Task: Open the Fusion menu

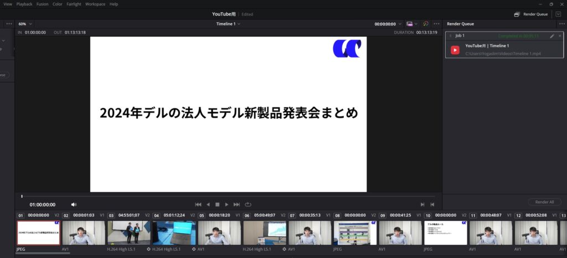Action: (42, 4)
